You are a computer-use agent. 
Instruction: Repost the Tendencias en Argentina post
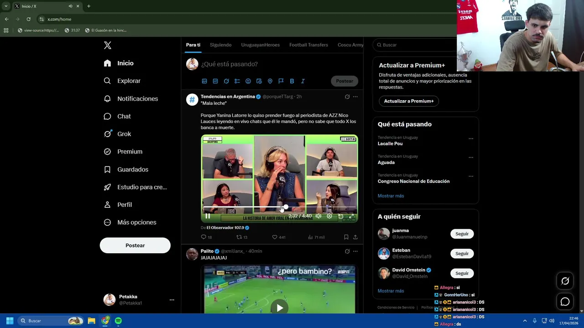(x=242, y=237)
